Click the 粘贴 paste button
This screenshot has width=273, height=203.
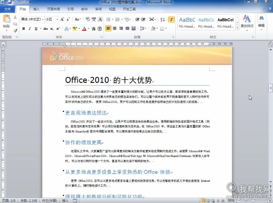tap(7, 23)
